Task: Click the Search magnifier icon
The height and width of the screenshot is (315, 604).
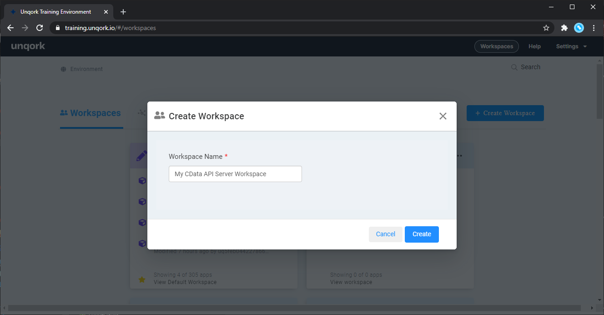Action: 514,67
